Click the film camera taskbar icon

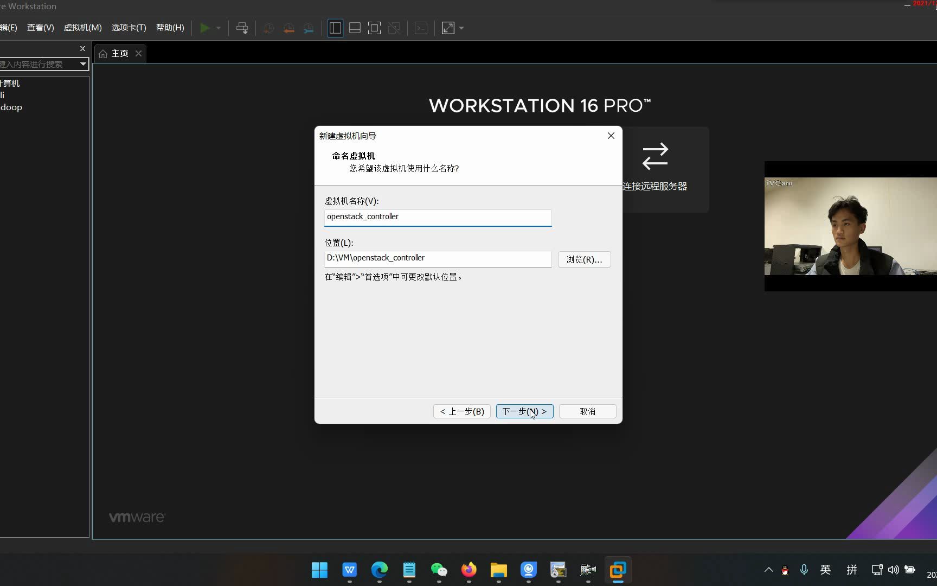pyautogui.click(x=588, y=570)
